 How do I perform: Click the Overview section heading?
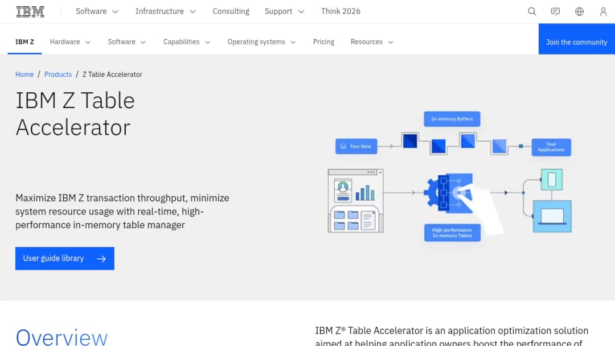(61, 337)
